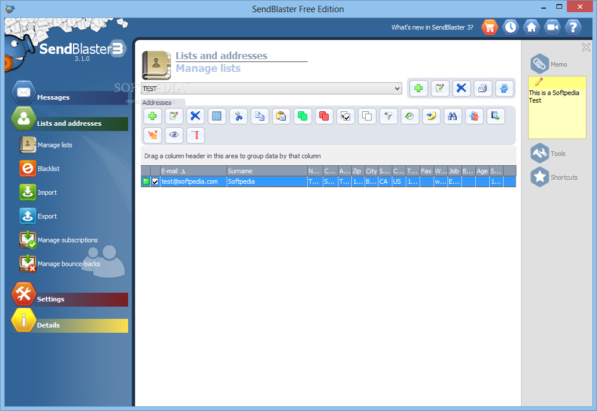Image resolution: width=597 pixels, height=411 pixels.
Task: Open the shopping cart purchase icon
Action: 490,27
